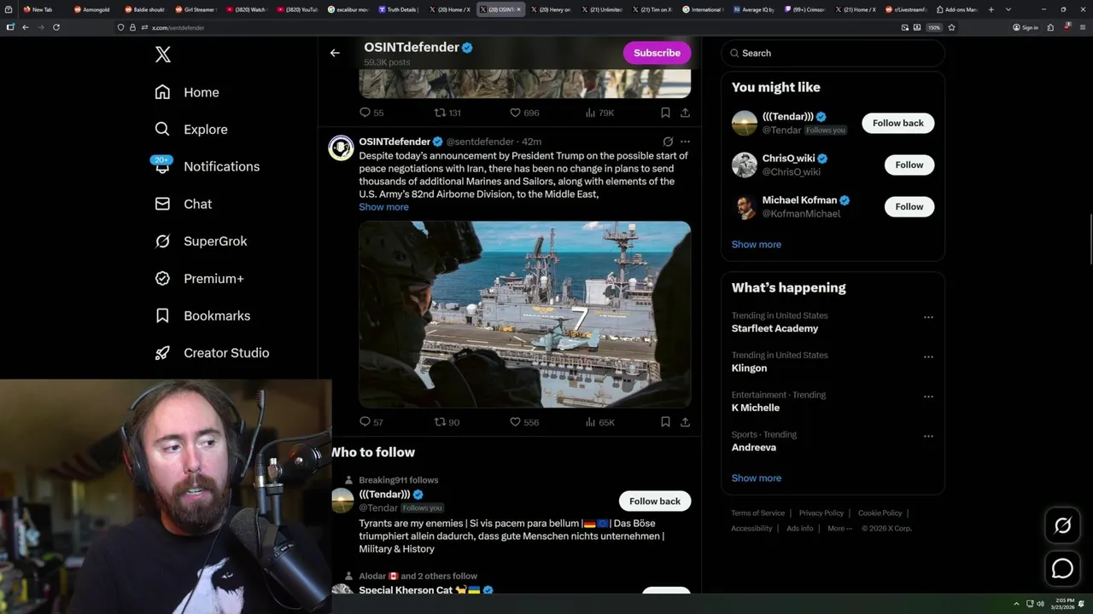View analytics of the 79K views post
1093x614 pixels.
599,113
